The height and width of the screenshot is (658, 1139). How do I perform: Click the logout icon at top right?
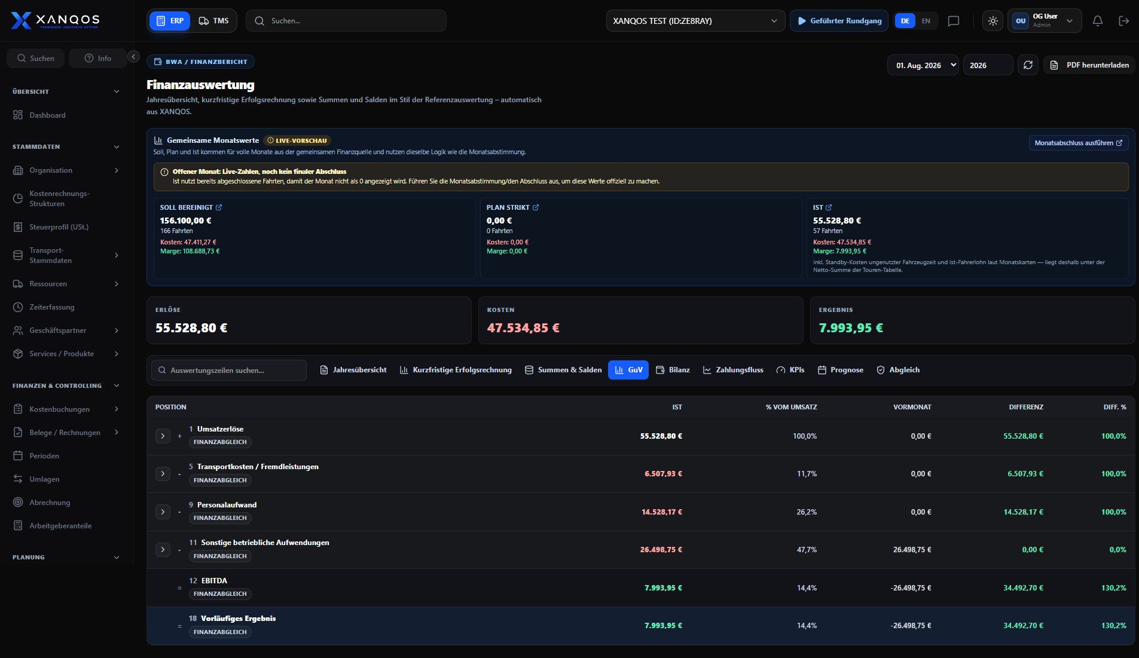coord(1124,21)
